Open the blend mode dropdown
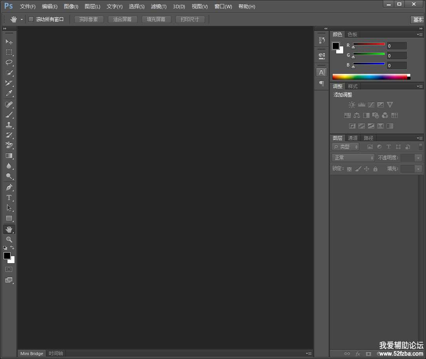Viewport: 426px width, 359px height. (x=353, y=158)
